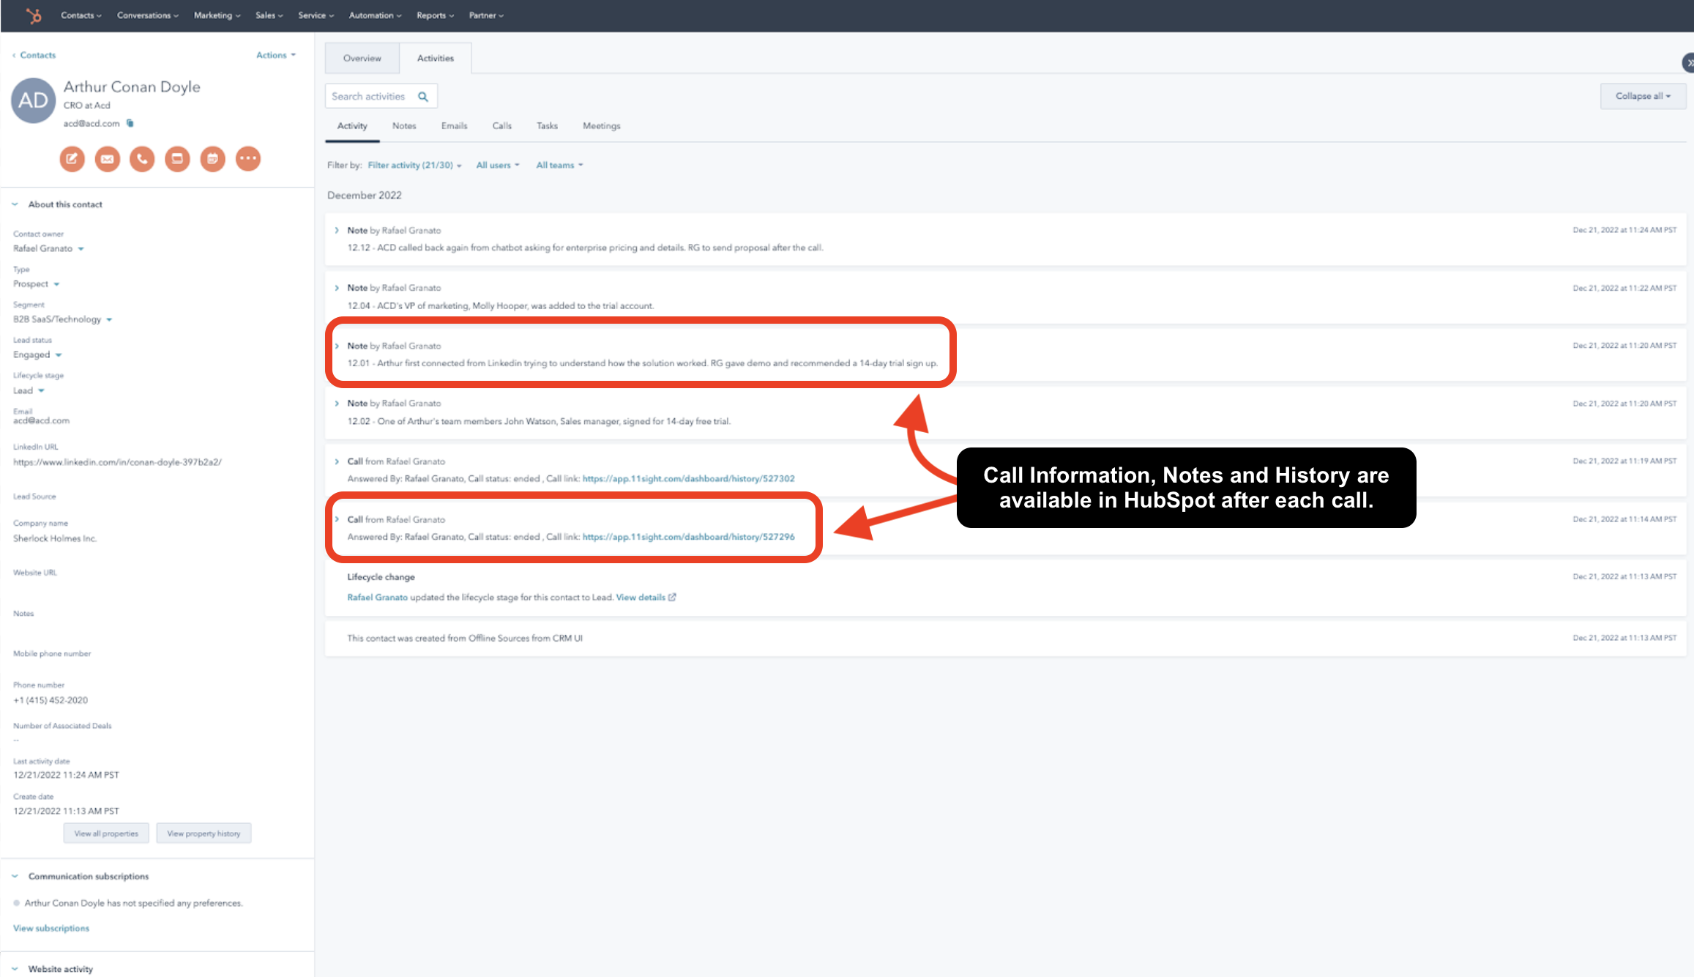Open the All users filter dropdown
1694x977 pixels.
tap(498, 165)
